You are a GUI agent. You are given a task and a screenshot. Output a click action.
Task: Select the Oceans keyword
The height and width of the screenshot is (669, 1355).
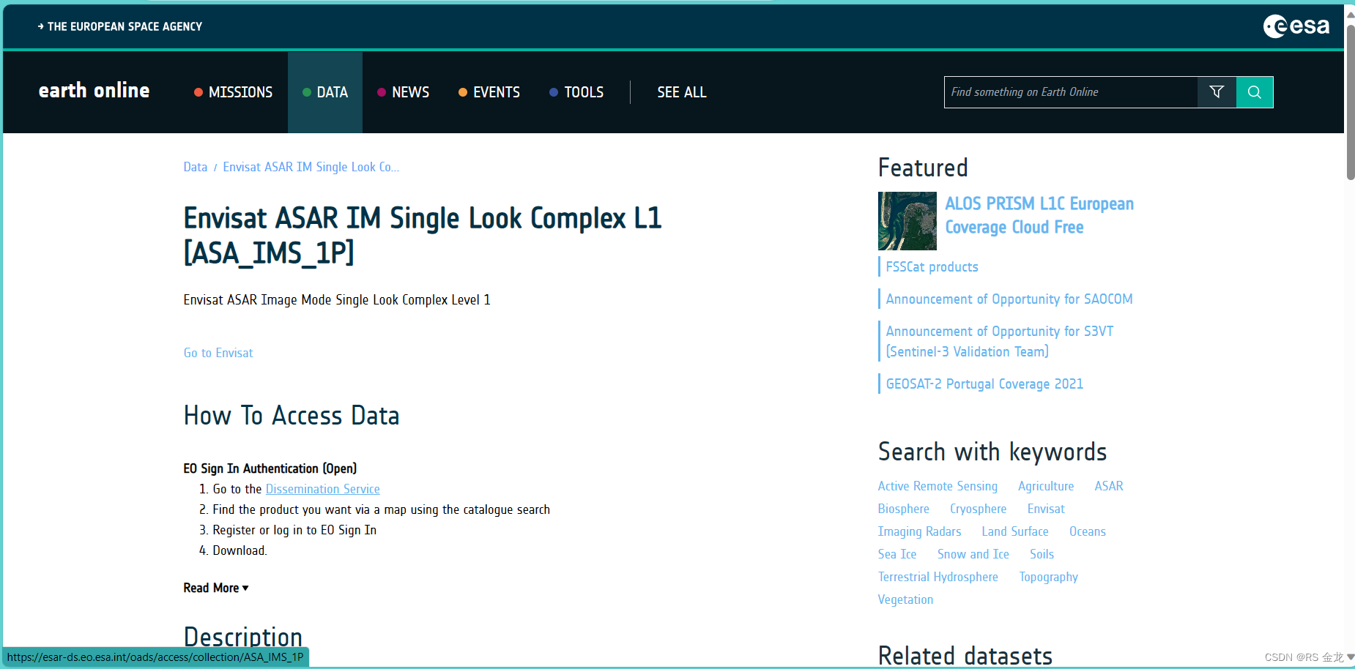(1088, 531)
